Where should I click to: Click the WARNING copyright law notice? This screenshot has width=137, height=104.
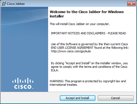(x=88, y=83)
